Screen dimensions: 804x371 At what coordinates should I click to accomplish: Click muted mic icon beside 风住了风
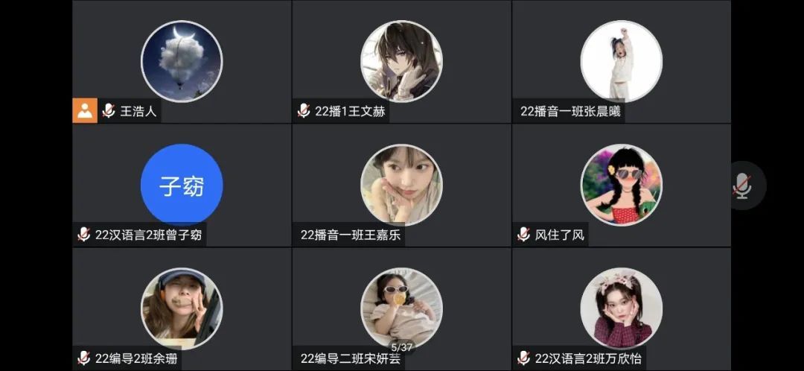coord(523,235)
